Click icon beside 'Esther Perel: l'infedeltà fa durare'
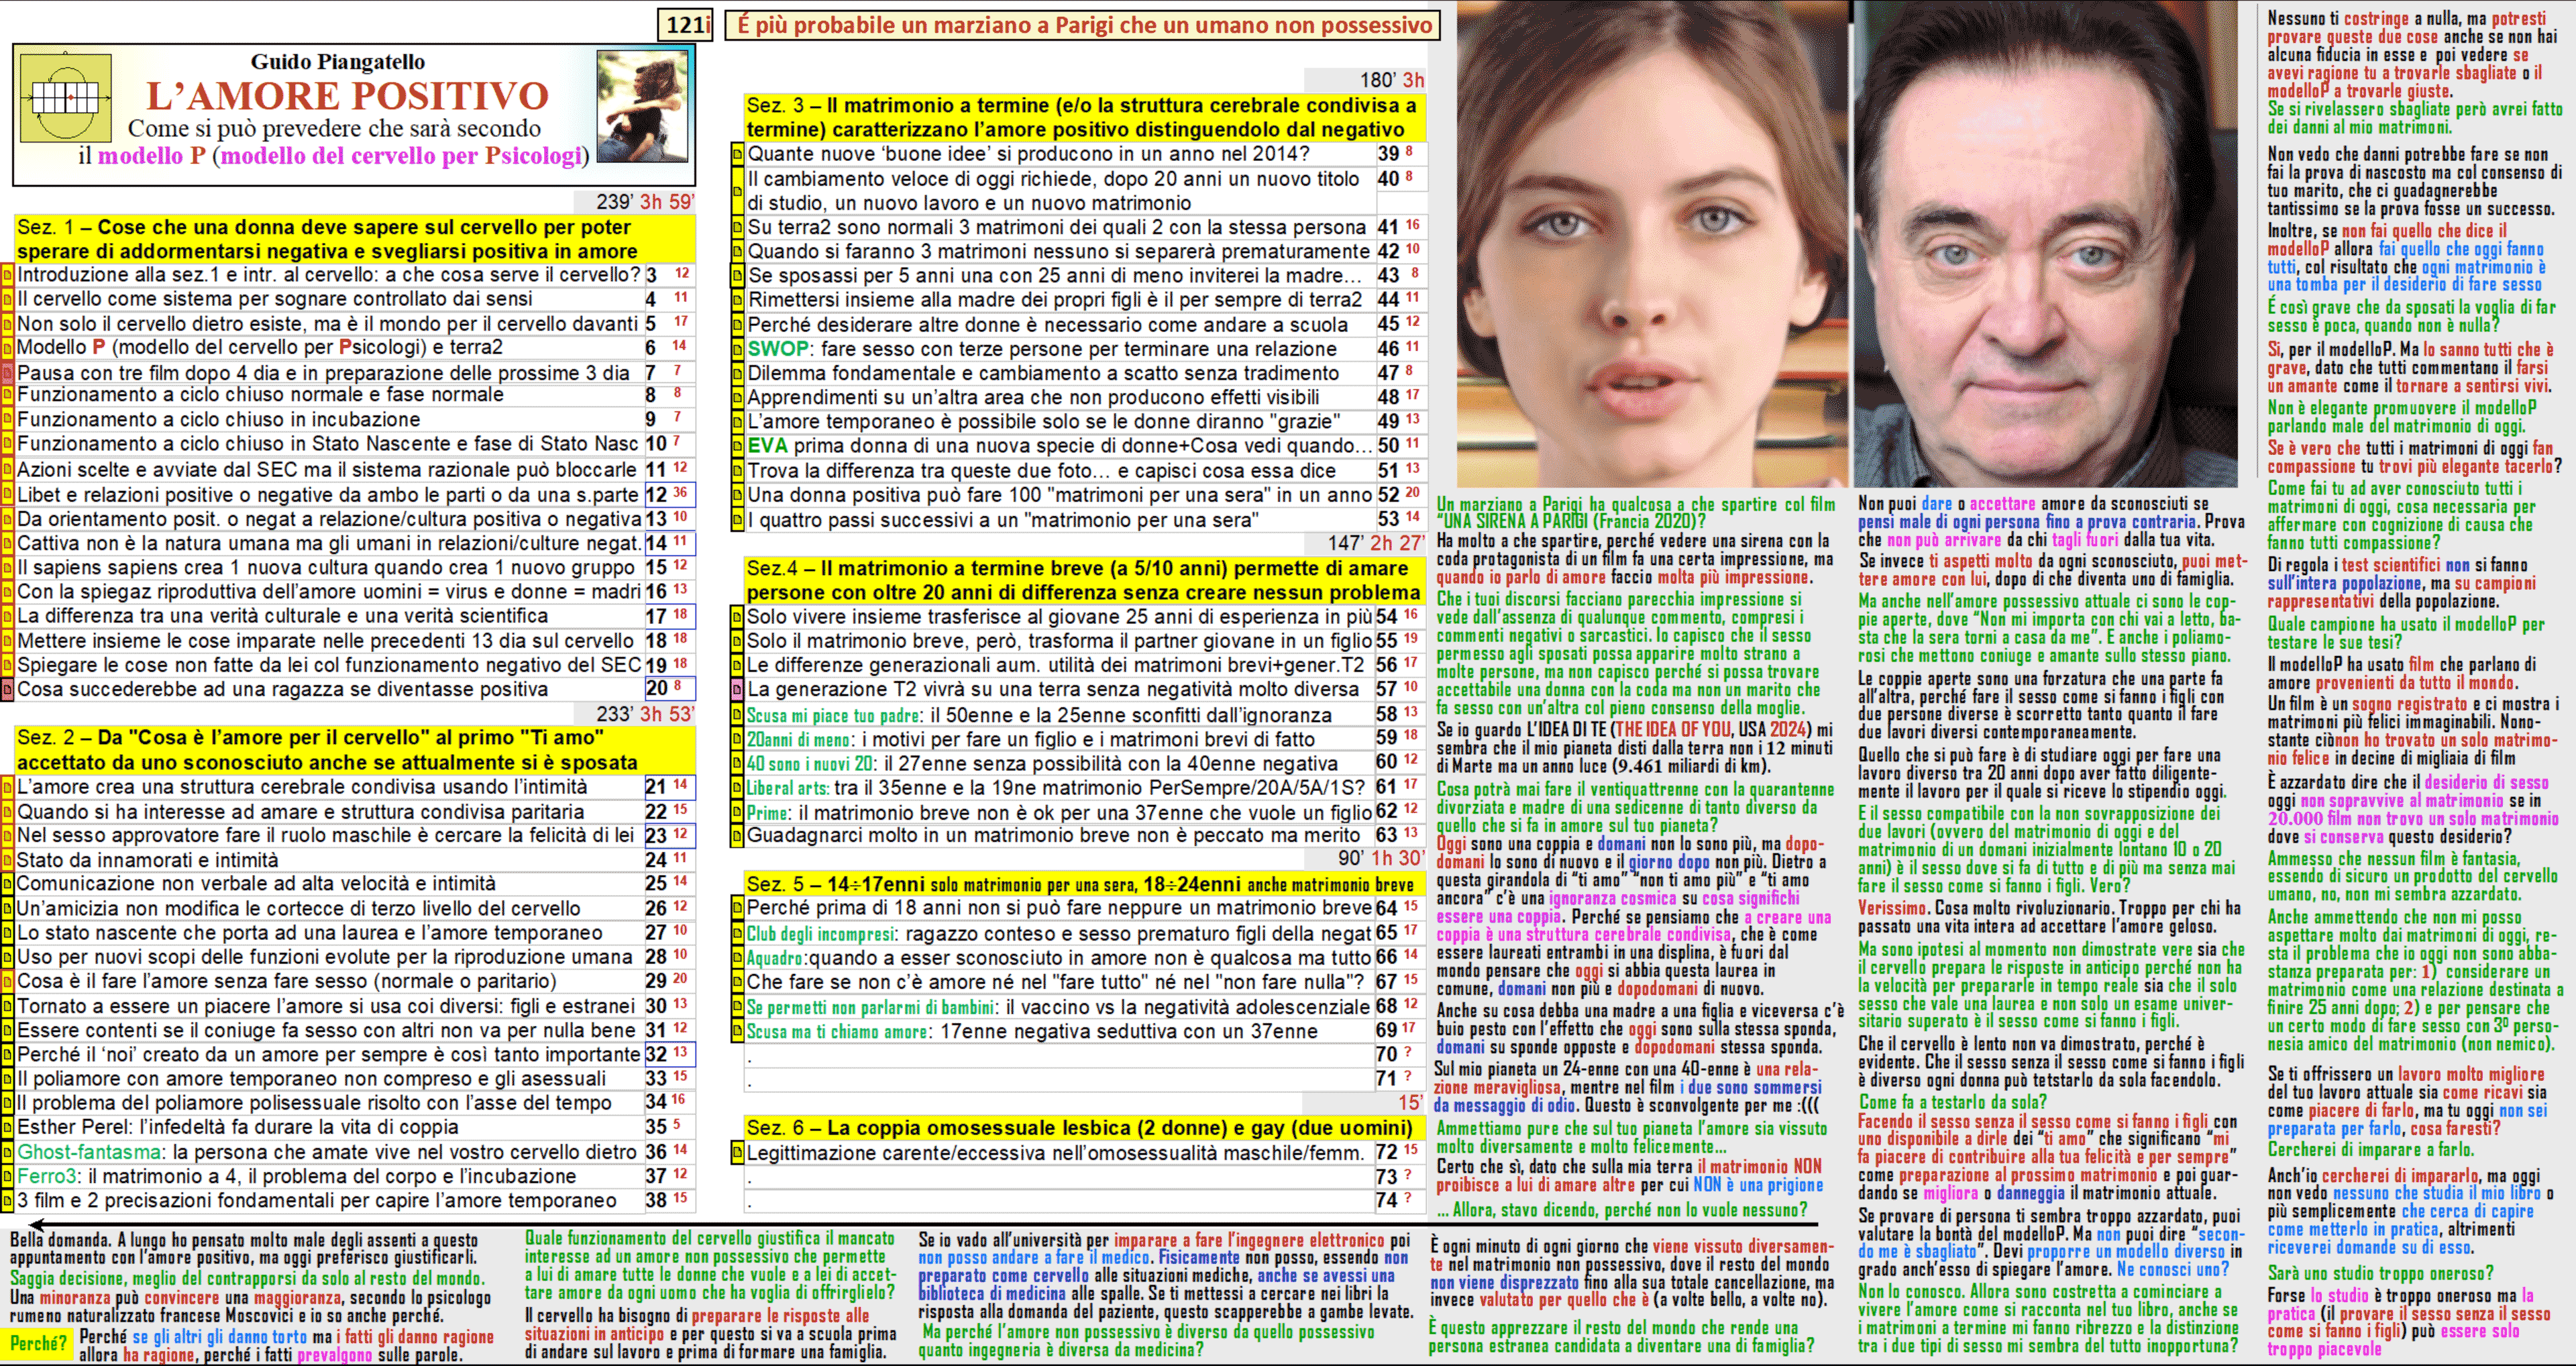This screenshot has width=2576, height=1366. tap(8, 1127)
